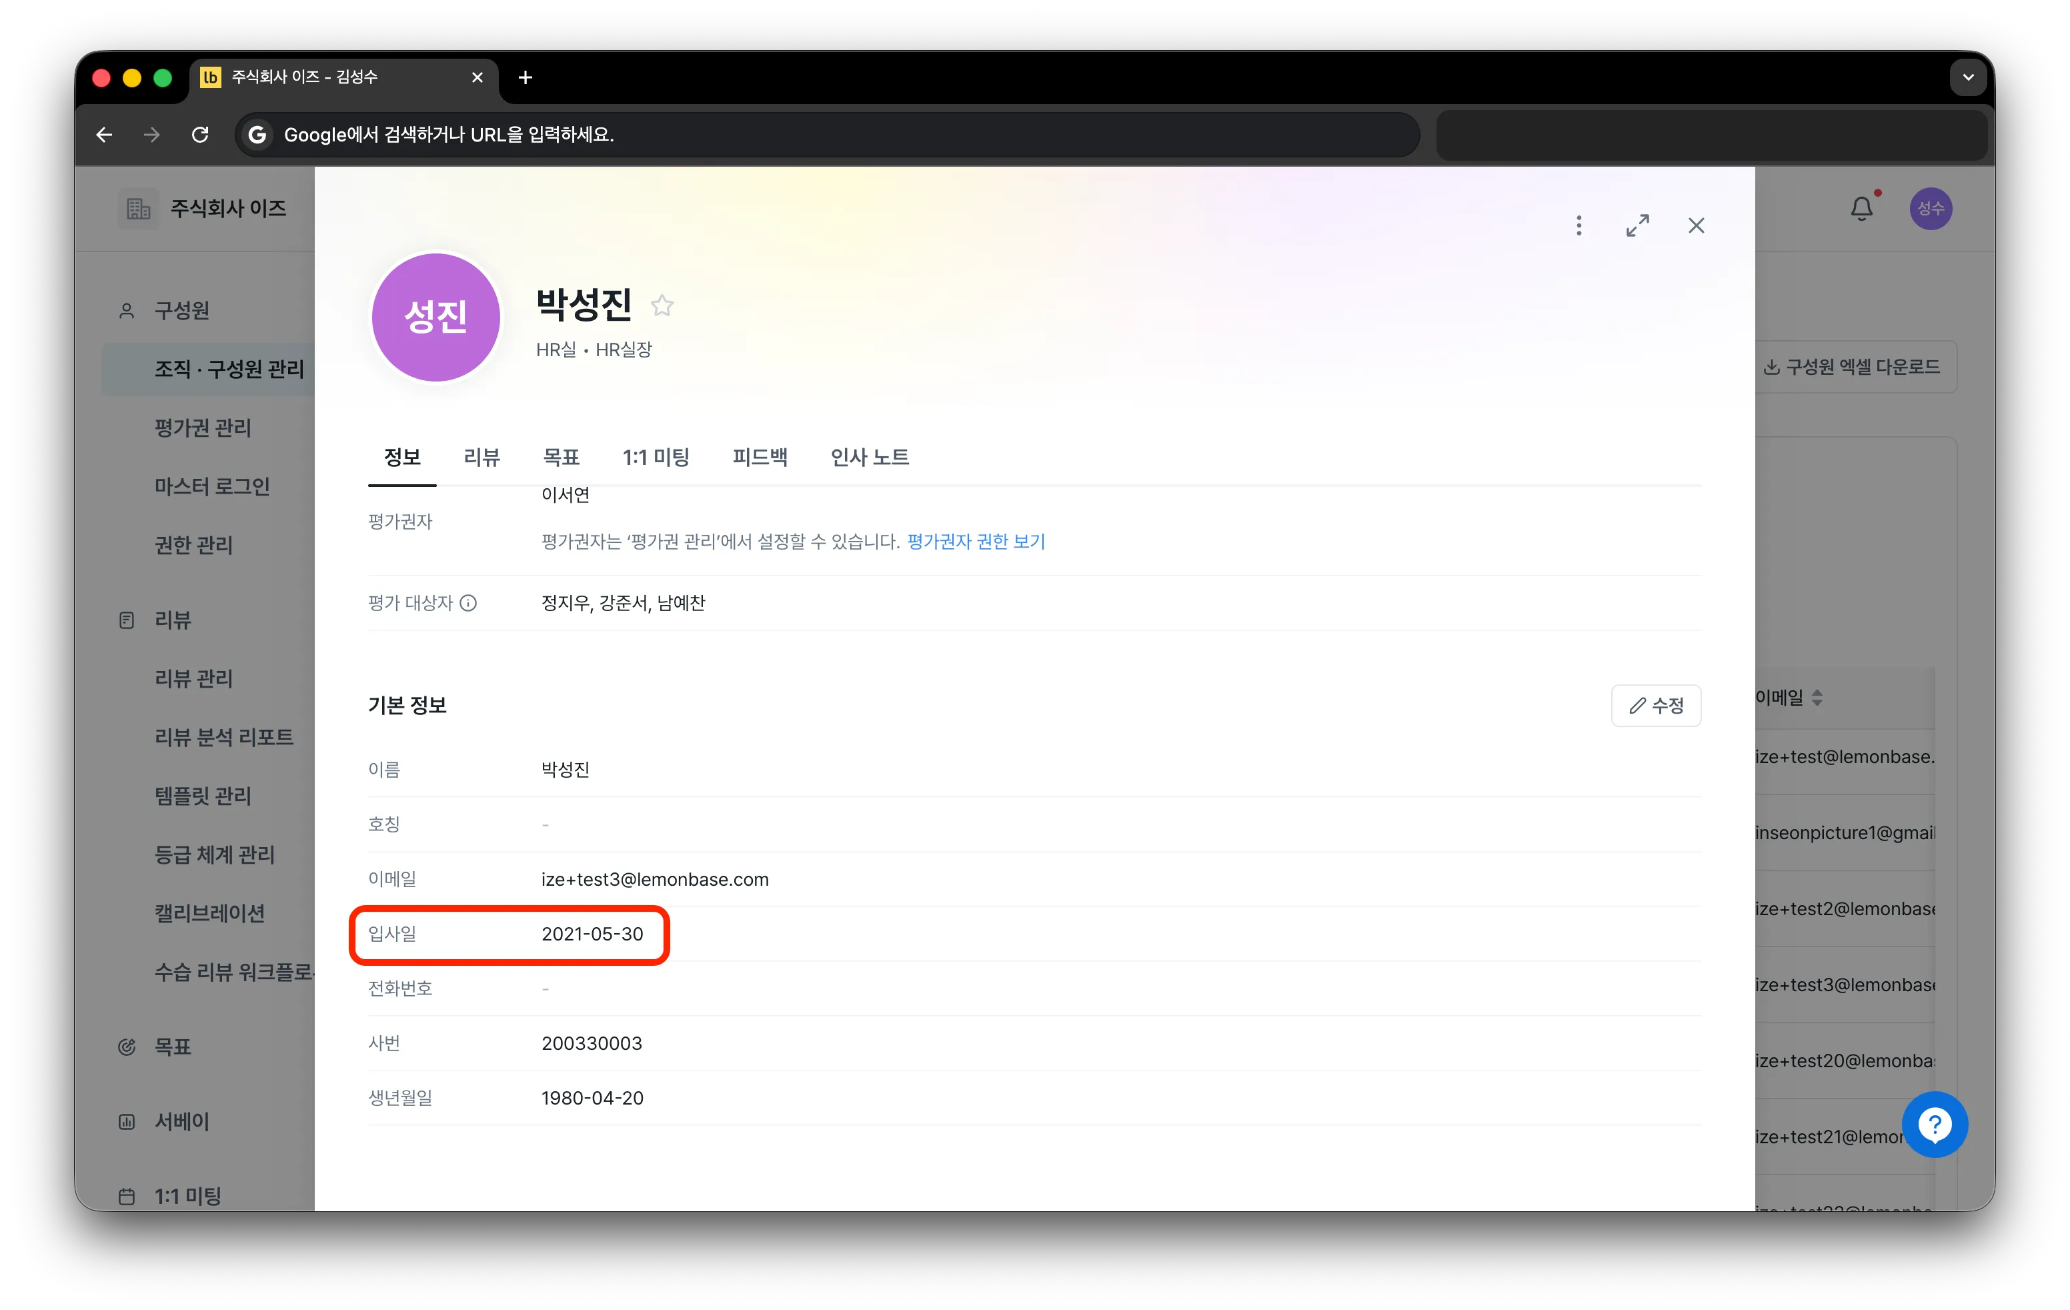This screenshot has height=1310, width=2070.
Task: Open 등급 체계 관리 sidebar item
Action: (214, 854)
